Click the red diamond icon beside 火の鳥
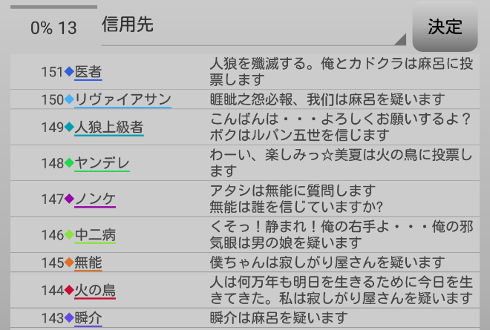Image resolution: width=490 pixels, height=330 pixels. (x=69, y=290)
